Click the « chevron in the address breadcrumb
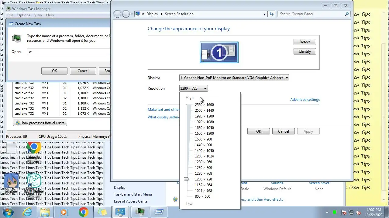The height and width of the screenshot is (218, 389). coord(143,14)
